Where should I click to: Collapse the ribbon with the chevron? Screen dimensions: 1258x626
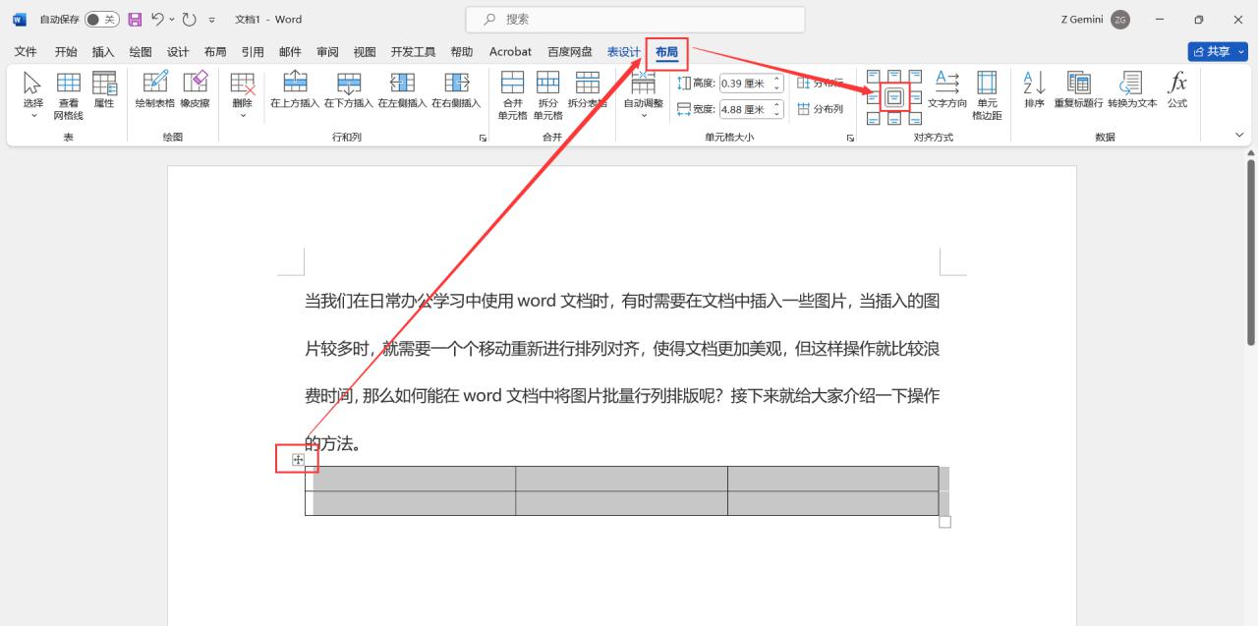click(1238, 136)
